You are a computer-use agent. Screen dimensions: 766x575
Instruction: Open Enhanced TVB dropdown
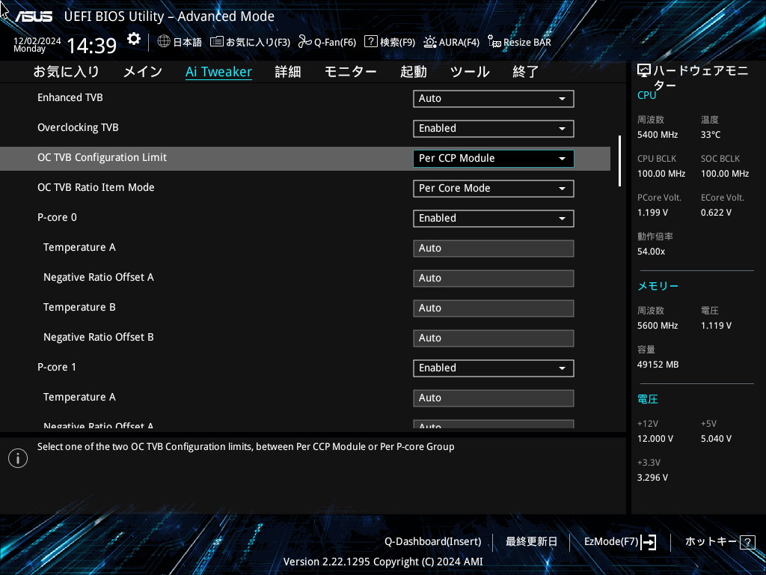pos(494,98)
